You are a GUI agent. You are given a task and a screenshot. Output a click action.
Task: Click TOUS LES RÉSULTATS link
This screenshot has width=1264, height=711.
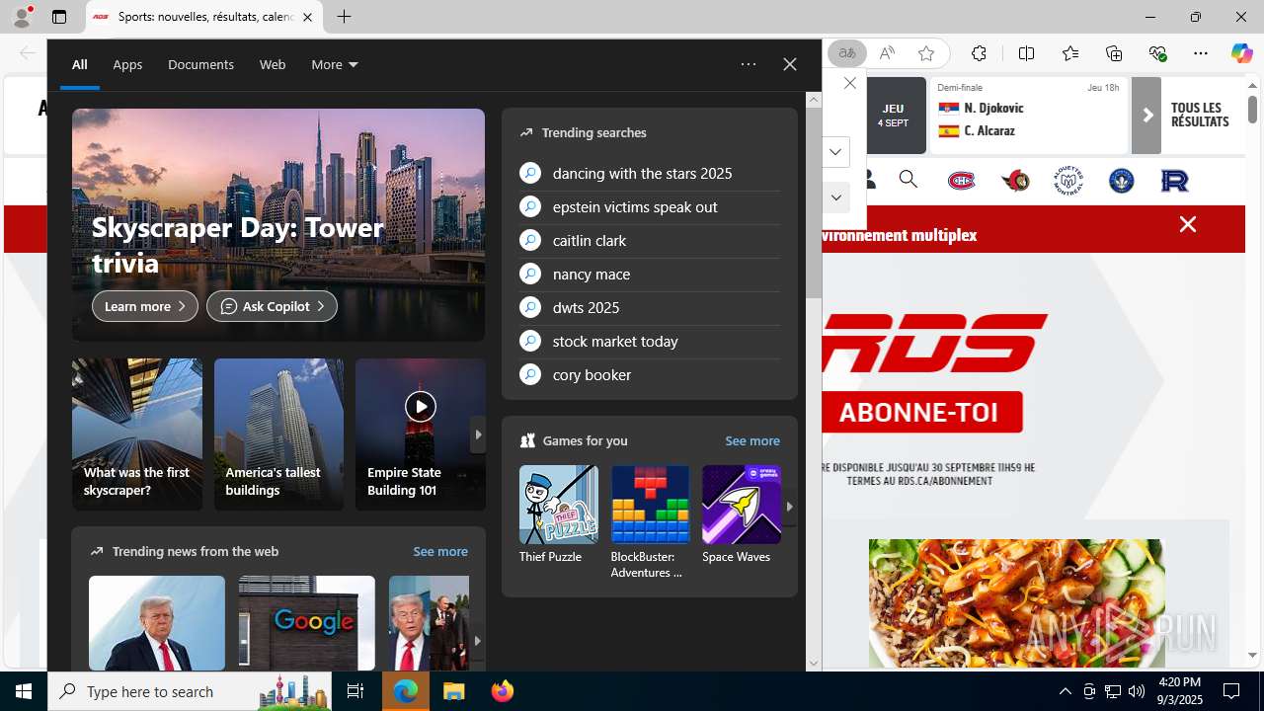tap(1200, 115)
